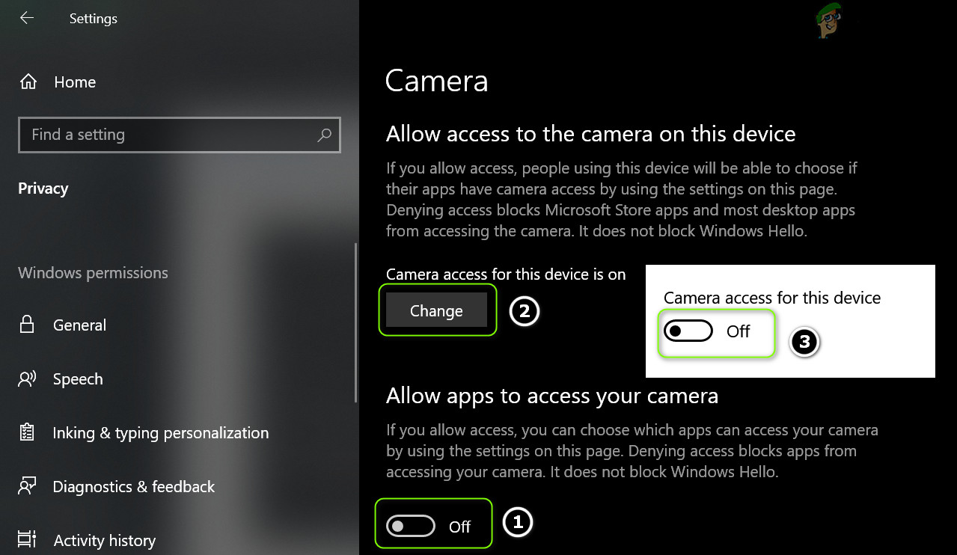Click the Home house icon
957x555 pixels.
[28, 82]
